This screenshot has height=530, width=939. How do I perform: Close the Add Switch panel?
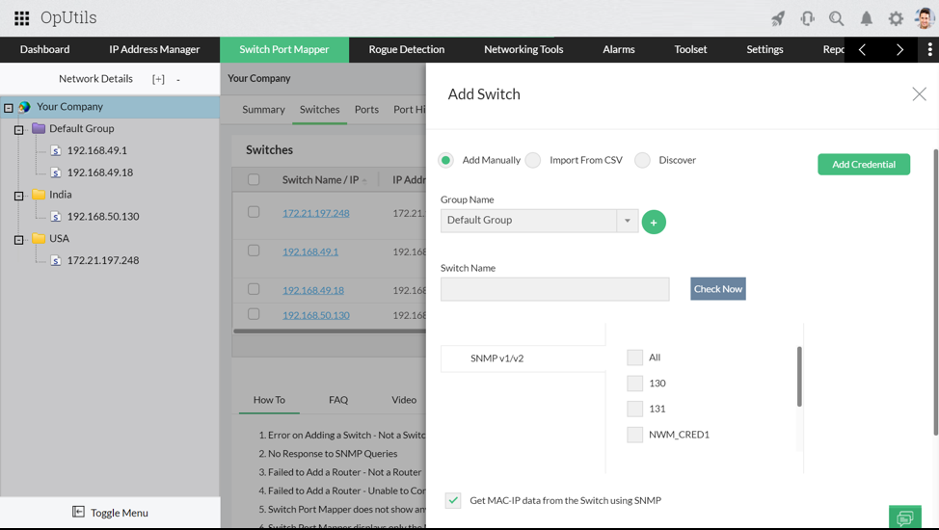920,94
